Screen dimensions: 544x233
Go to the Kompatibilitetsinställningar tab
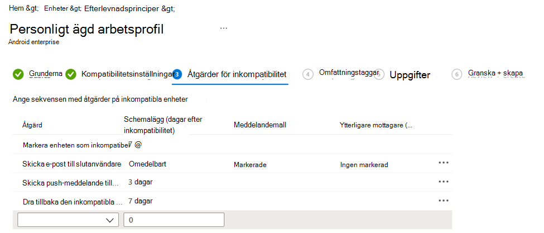coord(127,74)
